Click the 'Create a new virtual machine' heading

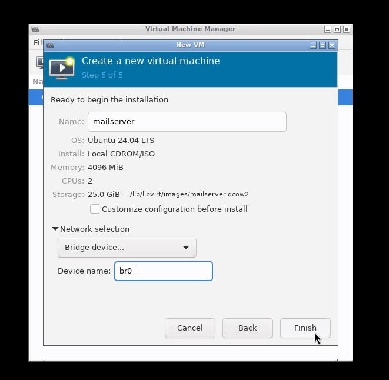click(151, 61)
